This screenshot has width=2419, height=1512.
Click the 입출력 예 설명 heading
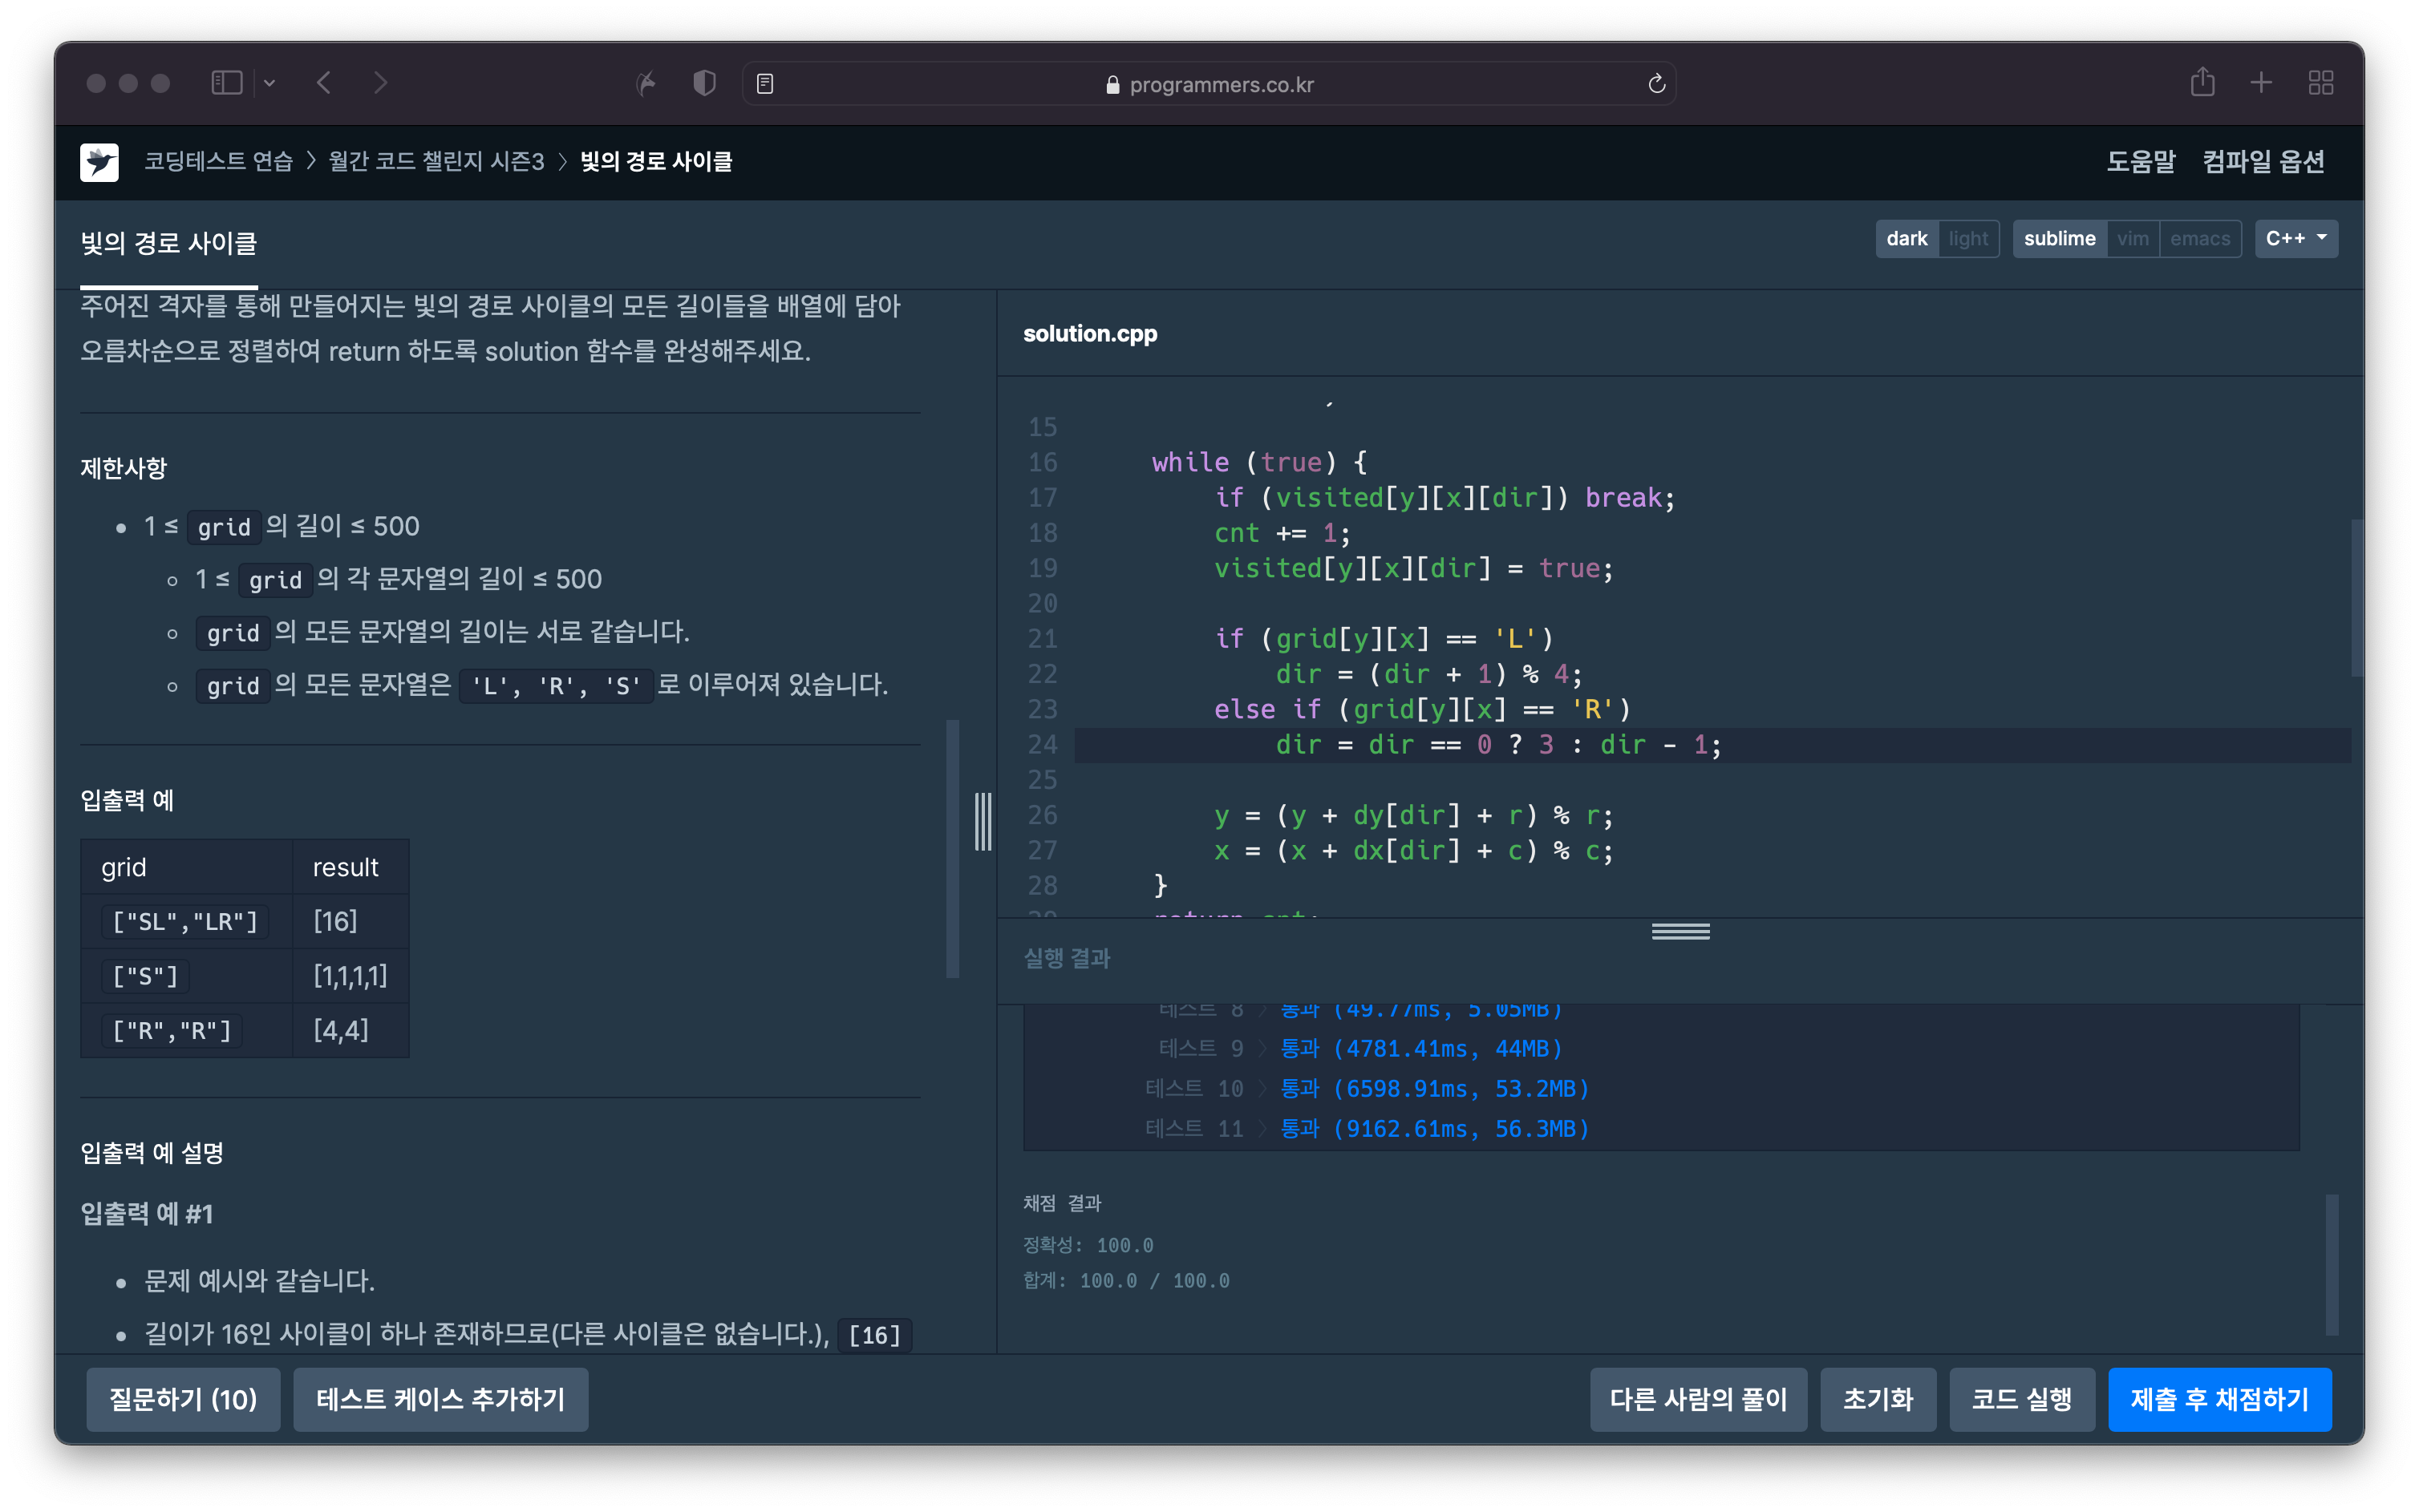tap(151, 1153)
